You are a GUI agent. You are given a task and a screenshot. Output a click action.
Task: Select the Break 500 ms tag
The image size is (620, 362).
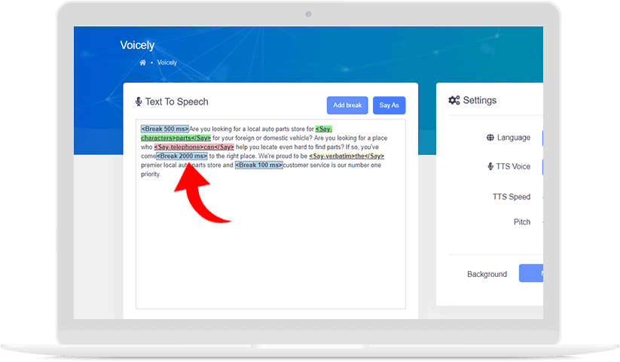pos(165,129)
